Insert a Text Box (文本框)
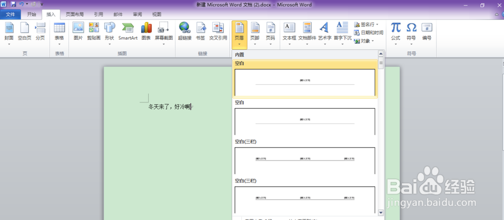The image size is (504, 220). click(x=289, y=33)
